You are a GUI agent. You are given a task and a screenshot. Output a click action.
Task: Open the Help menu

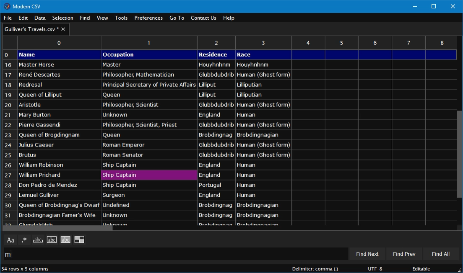tap(229, 18)
